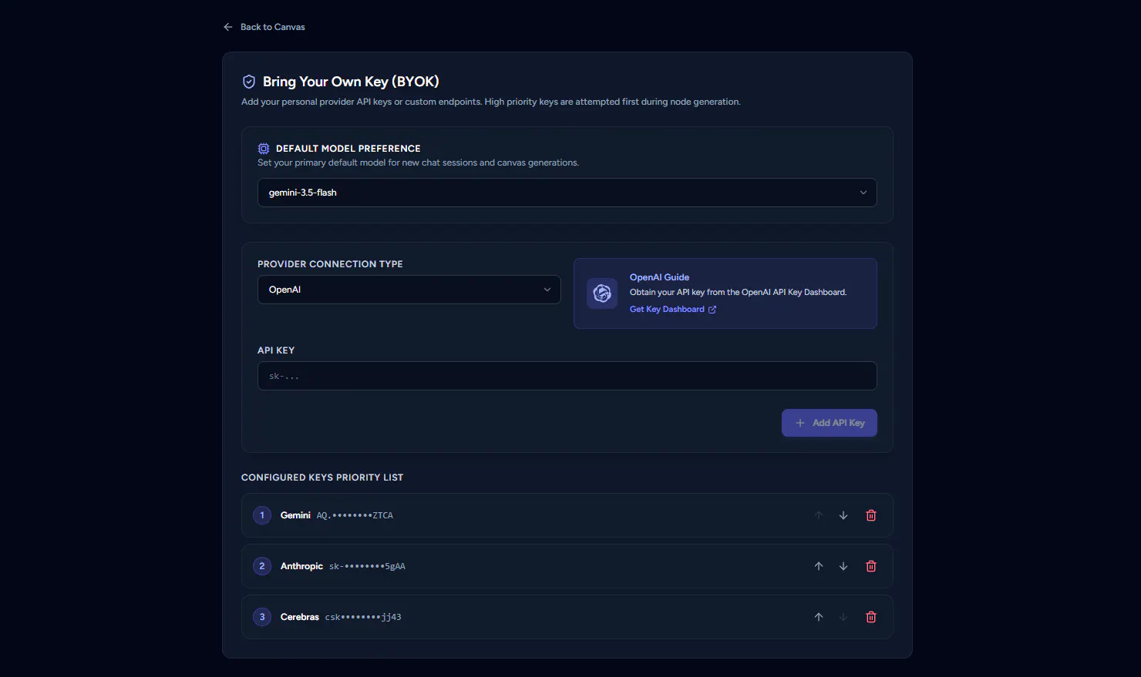
Task: Click priority badge 2 for Anthropic
Action: tap(262, 566)
